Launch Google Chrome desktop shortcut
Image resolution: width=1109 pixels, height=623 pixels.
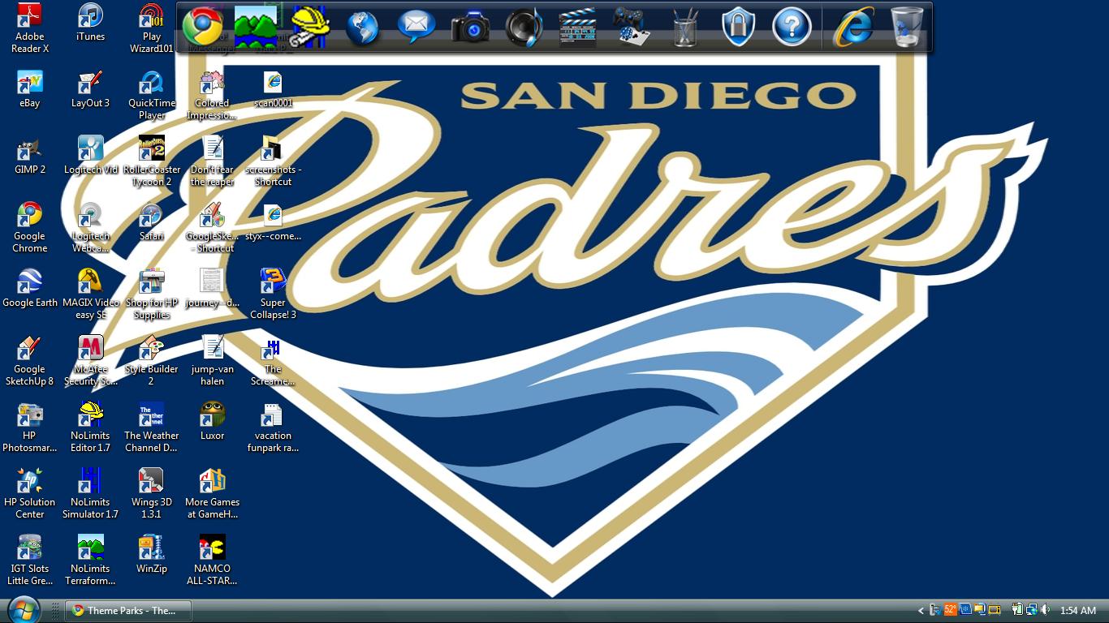click(30, 228)
